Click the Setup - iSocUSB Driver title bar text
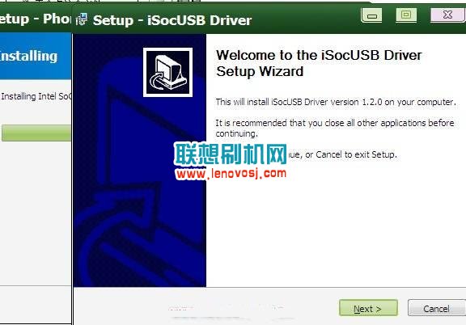Screen dimensions: 466x325 point(172,20)
